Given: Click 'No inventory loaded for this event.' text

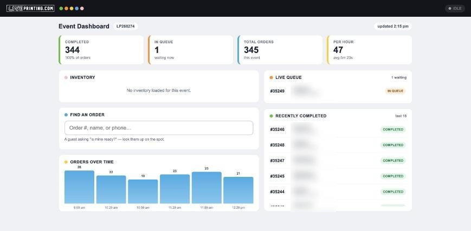Looking at the screenshot, I should pos(159,90).
